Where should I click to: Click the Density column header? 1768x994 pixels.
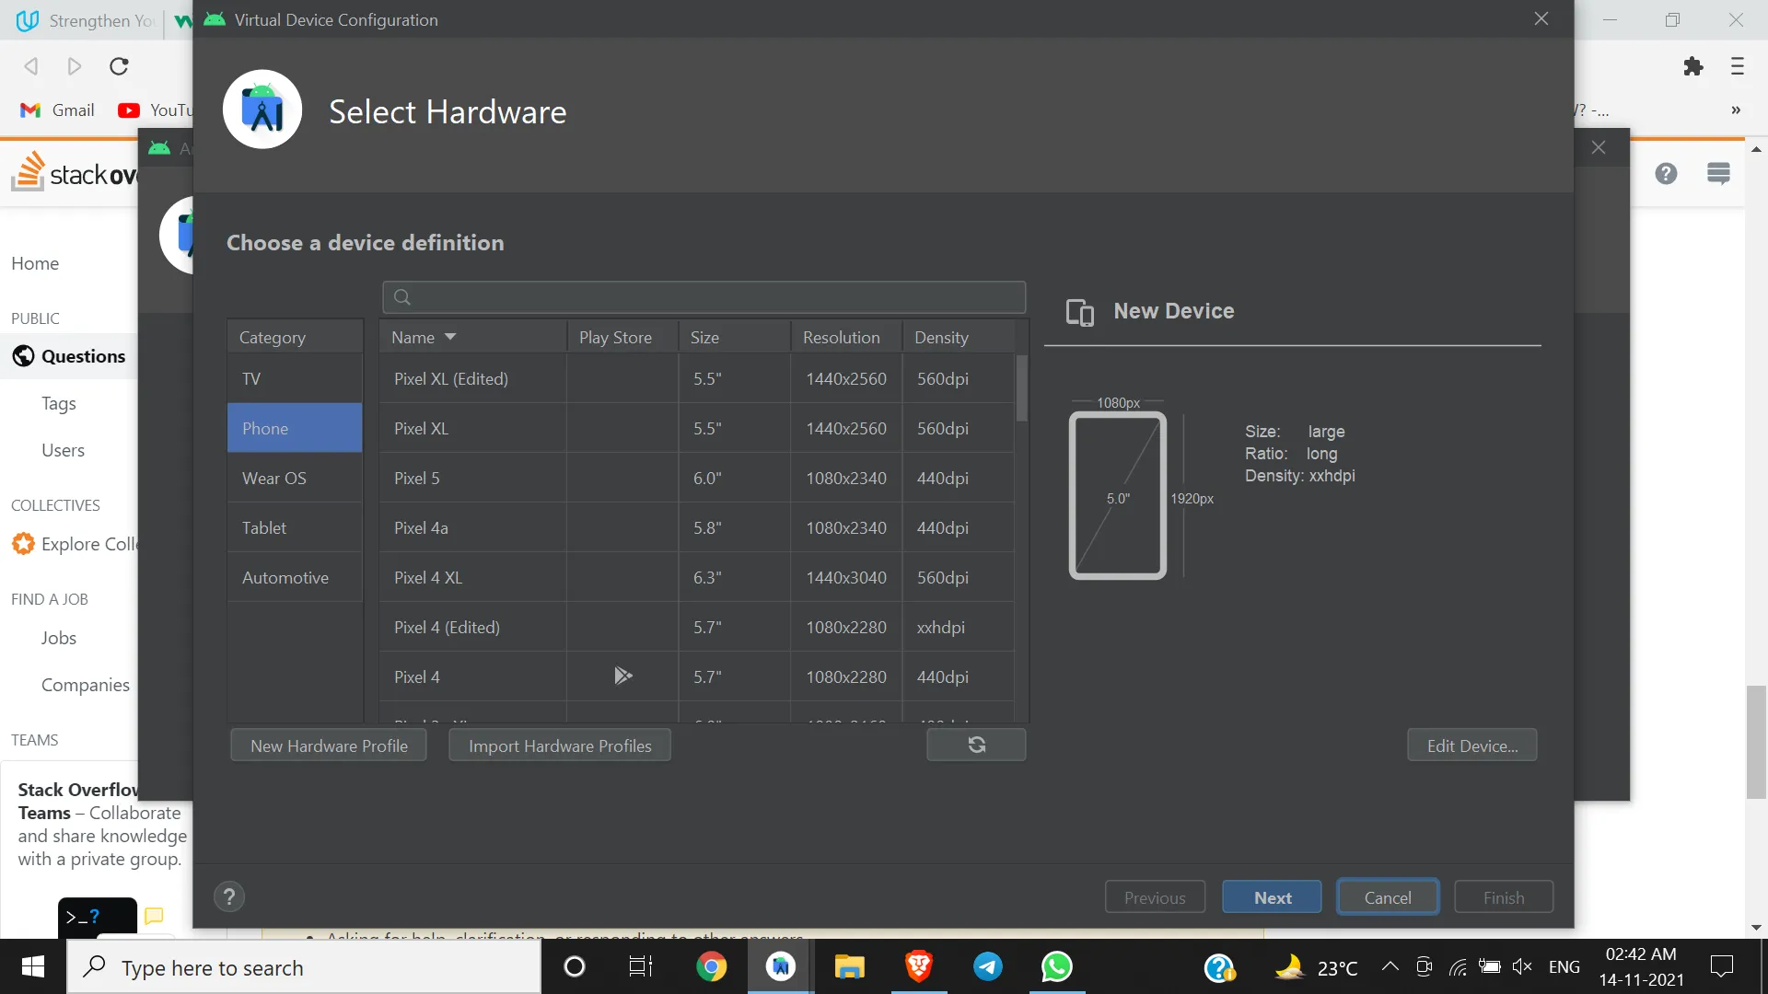[x=958, y=338]
